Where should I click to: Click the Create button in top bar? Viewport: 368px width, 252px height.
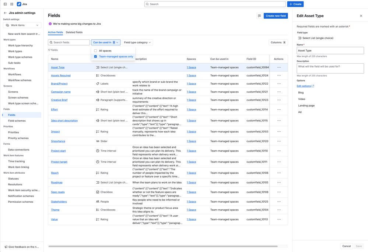click(x=295, y=4)
